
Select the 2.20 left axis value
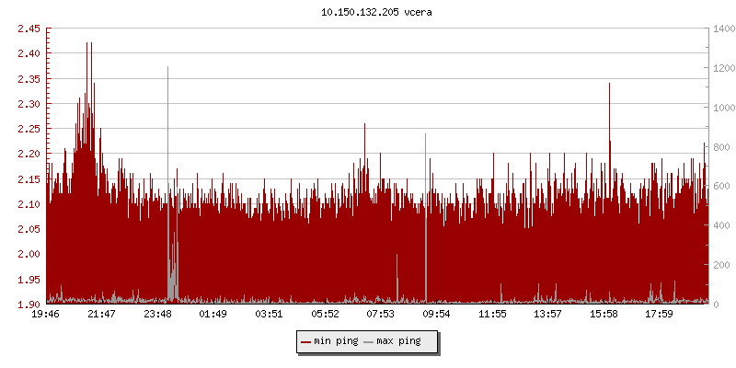29,154
